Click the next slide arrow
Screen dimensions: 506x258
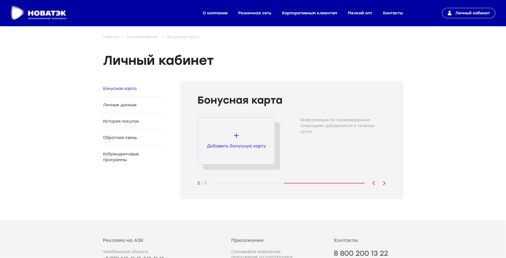384,183
